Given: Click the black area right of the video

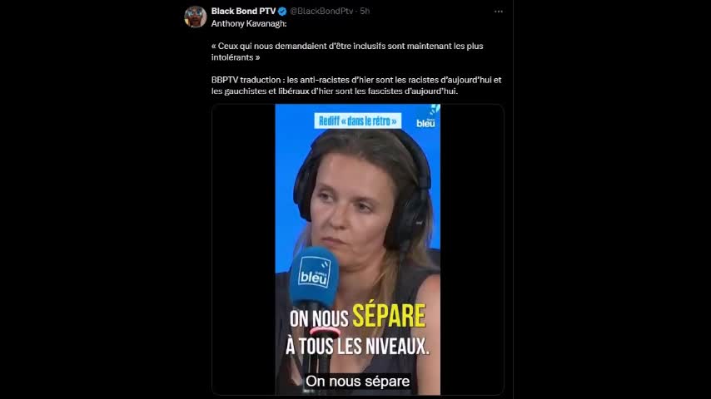Looking at the screenshot, I should point(471,249).
